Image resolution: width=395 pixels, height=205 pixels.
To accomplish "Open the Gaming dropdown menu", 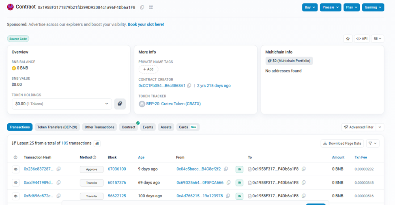I will (x=373, y=7).
